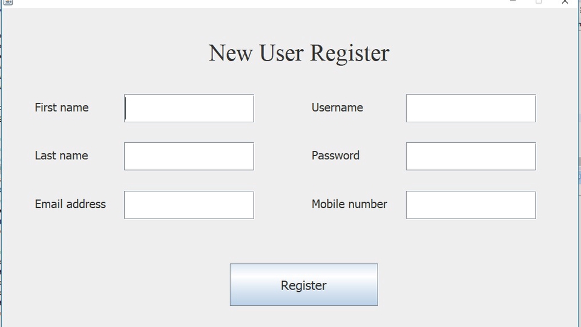581x327 pixels.
Task: Click the Mobile number field
Action: tap(470, 205)
